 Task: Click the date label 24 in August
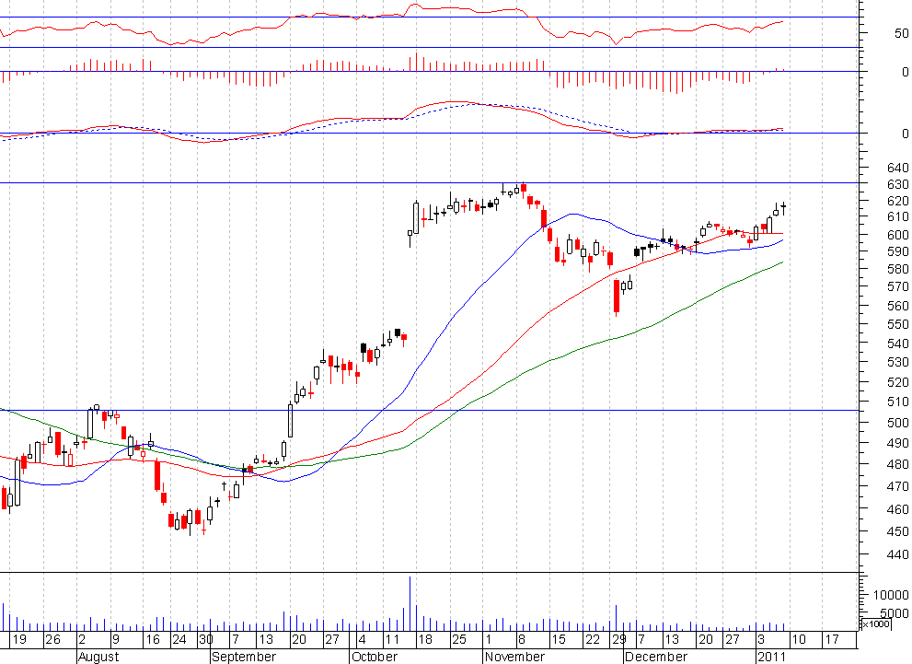tap(179, 639)
